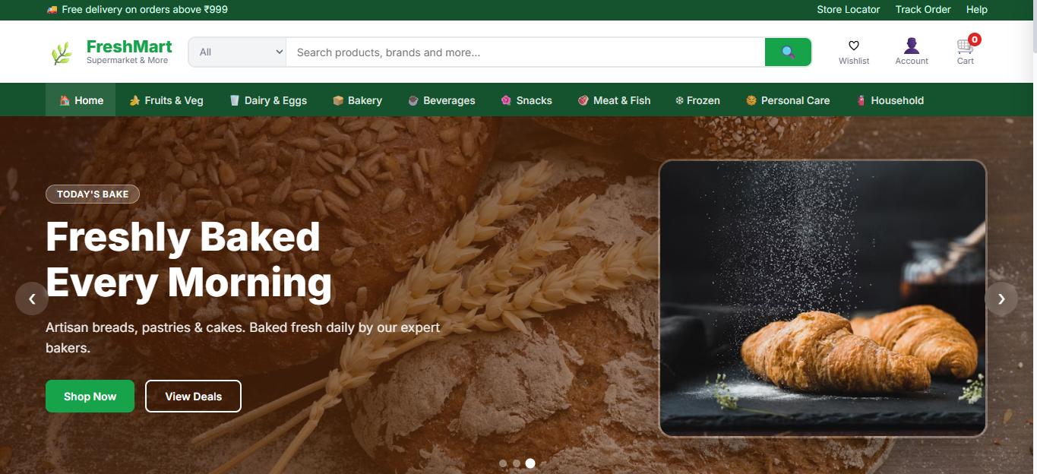Screen dimensions: 1037x474
Task: Select the third active carousel dot
Action: (530, 463)
